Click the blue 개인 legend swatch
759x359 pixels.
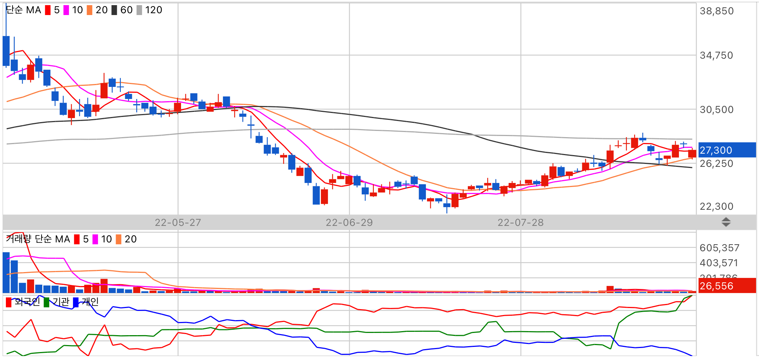76,303
